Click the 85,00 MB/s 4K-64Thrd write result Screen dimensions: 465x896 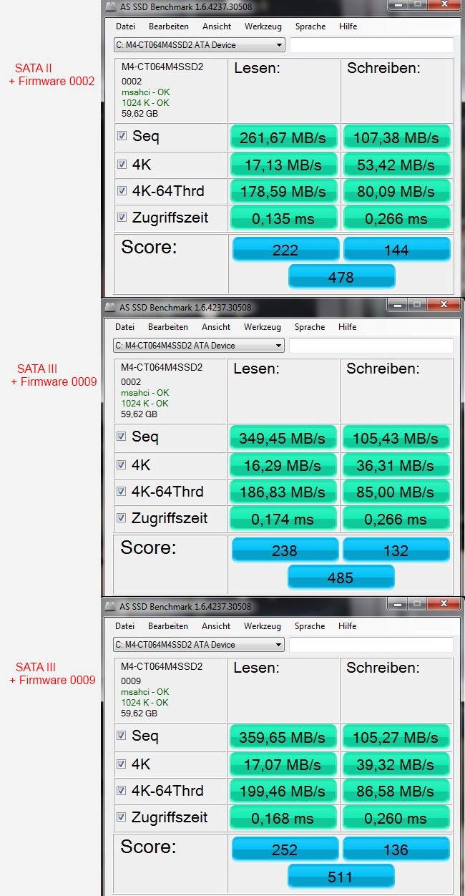[x=396, y=492]
